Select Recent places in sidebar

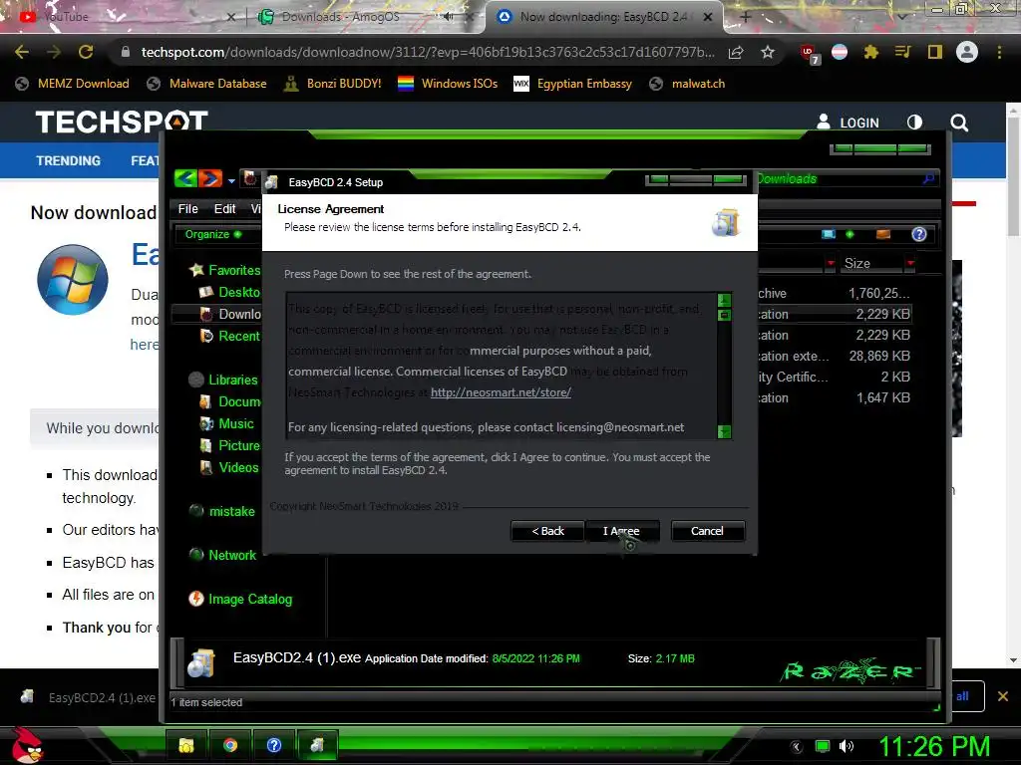click(x=230, y=337)
